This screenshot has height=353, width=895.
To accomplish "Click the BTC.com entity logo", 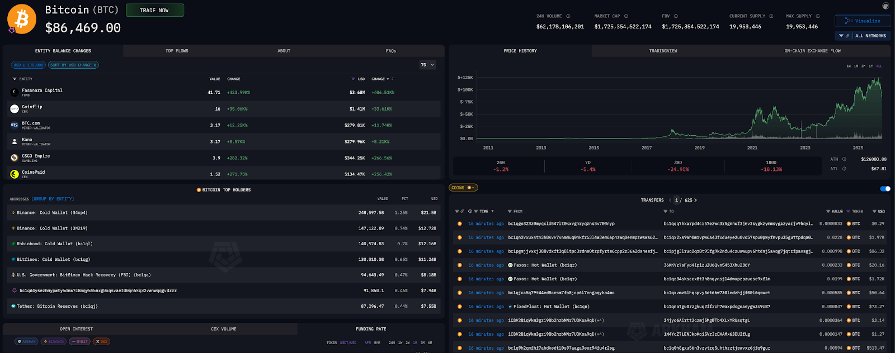I will coord(15,125).
